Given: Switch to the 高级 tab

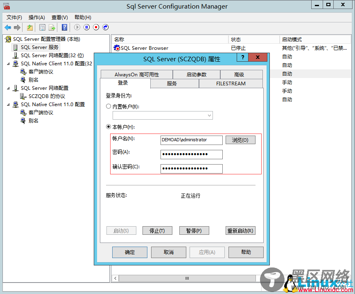Looking at the screenshot, I should click(241, 74).
